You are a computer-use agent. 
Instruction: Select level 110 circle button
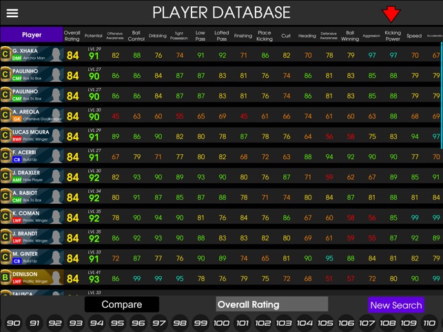429,322
